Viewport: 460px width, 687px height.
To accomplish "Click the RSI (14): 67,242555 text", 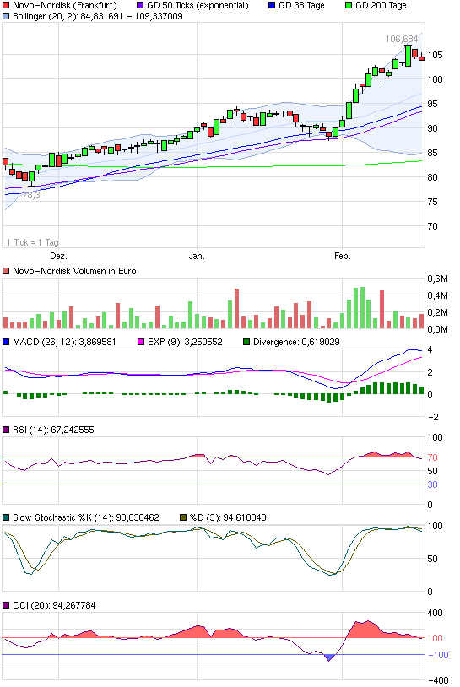I will (53, 430).
